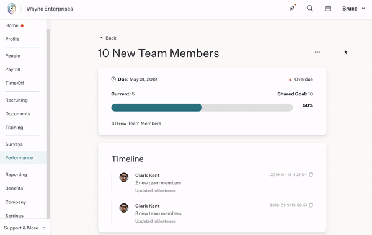The image size is (372, 235).
Task: Go back using the Back link
Action: 108,38
